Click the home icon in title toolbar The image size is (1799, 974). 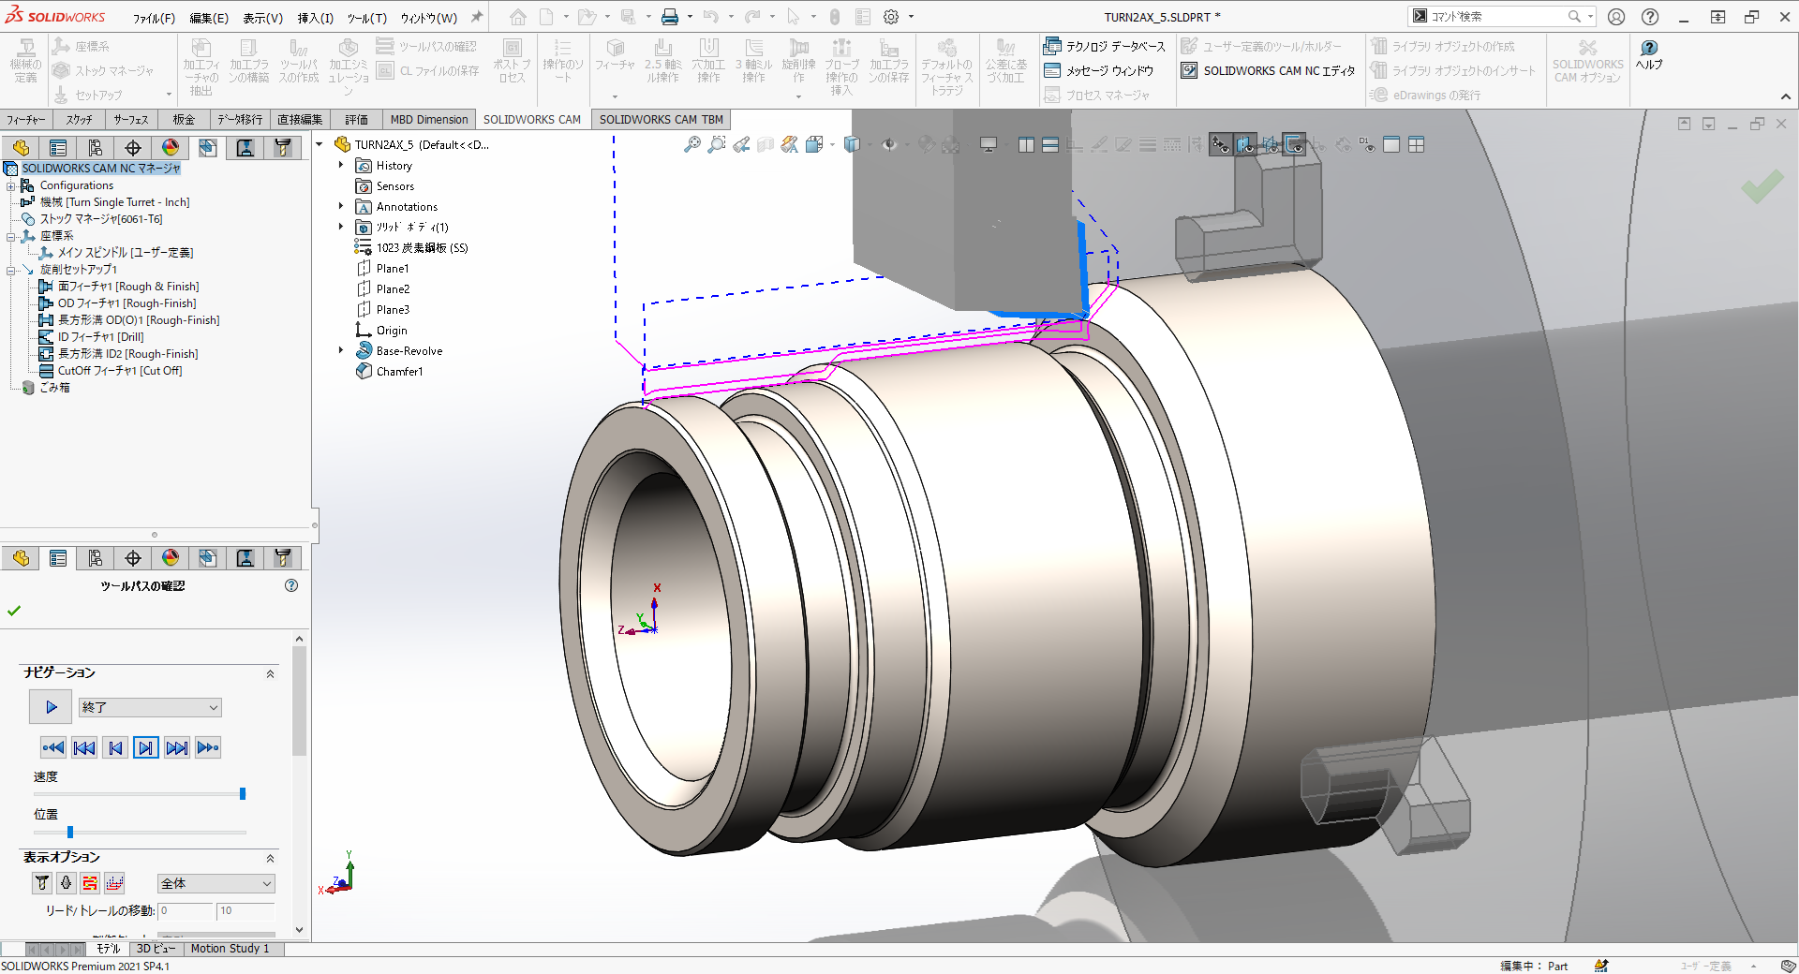click(x=518, y=17)
